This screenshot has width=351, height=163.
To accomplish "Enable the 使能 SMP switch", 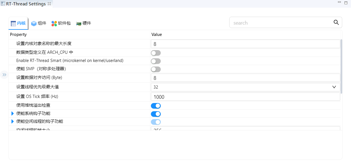I will click(x=156, y=69).
